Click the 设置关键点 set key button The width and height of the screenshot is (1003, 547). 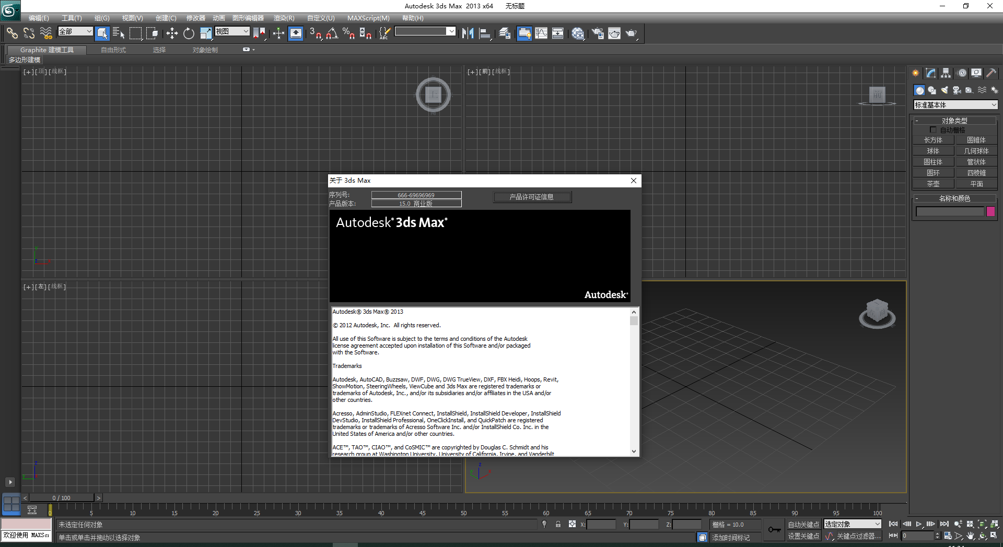click(803, 536)
